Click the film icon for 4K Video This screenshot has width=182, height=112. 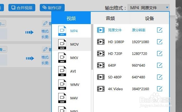coord(101,89)
